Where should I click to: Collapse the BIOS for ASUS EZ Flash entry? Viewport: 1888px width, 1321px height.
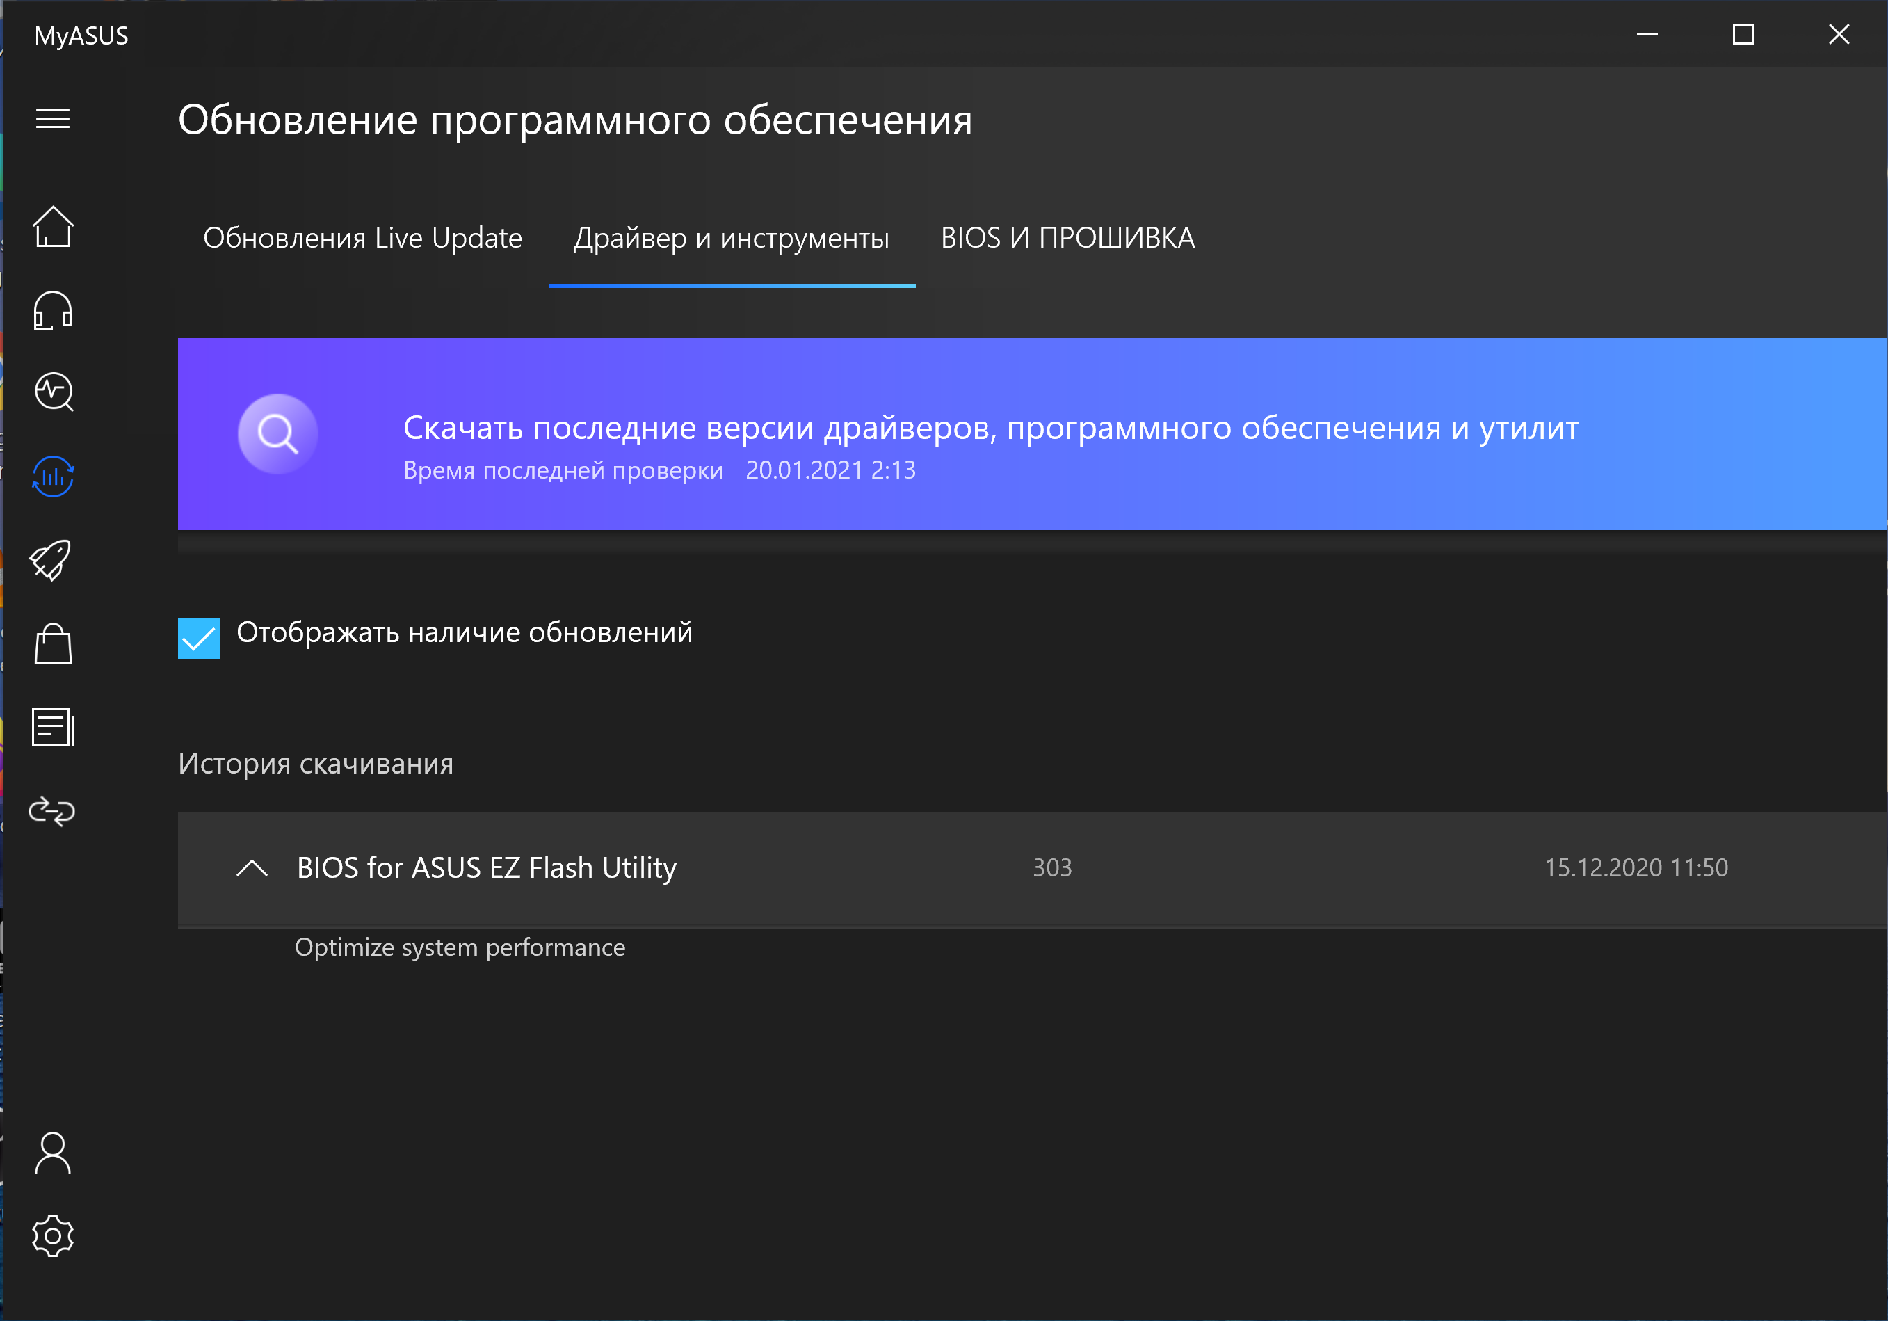click(x=252, y=867)
